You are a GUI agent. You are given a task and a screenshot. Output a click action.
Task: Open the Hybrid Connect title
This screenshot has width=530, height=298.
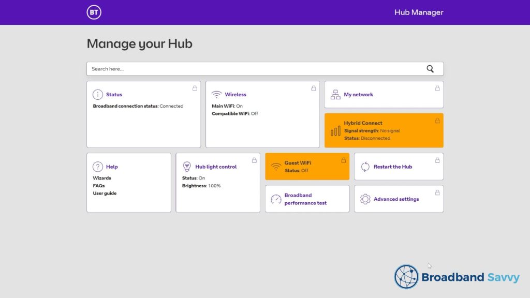coord(363,123)
